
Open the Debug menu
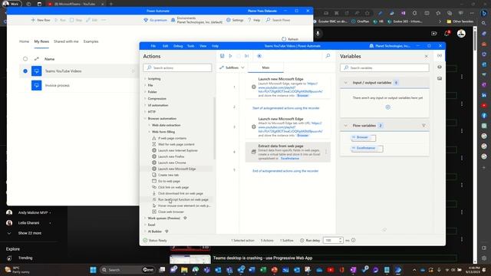(x=178, y=46)
